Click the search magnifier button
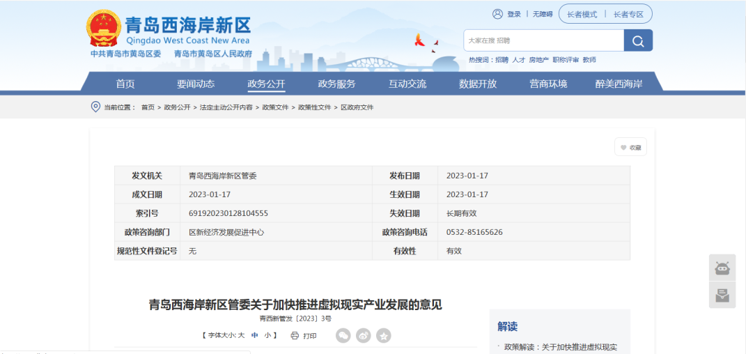This screenshot has height=354, width=746. click(x=638, y=40)
